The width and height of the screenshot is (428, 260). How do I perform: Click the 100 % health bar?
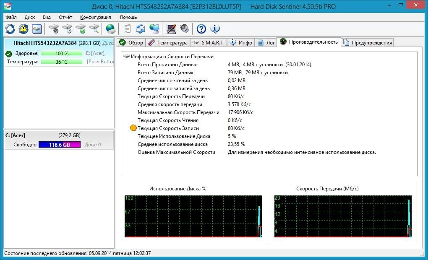pyautogui.click(x=62, y=54)
